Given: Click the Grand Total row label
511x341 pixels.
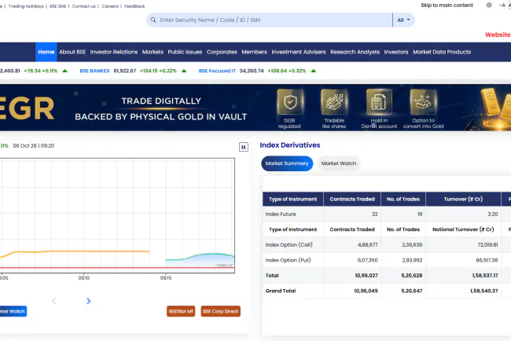Looking at the screenshot, I should click(x=281, y=291).
